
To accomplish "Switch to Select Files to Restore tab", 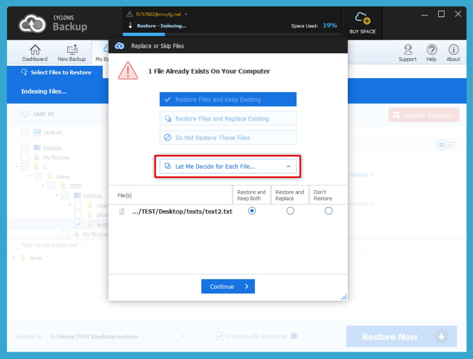I will [56, 72].
